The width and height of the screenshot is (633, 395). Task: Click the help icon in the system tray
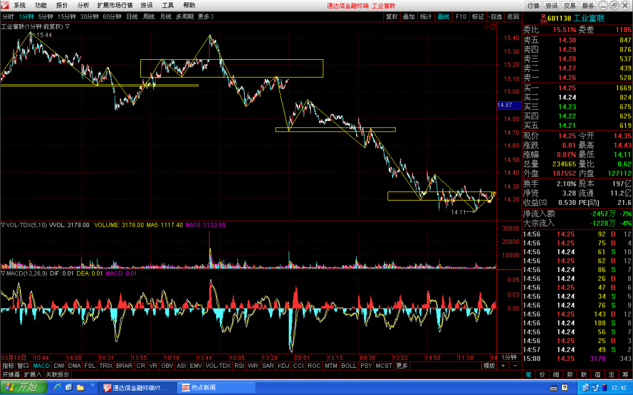point(564,388)
